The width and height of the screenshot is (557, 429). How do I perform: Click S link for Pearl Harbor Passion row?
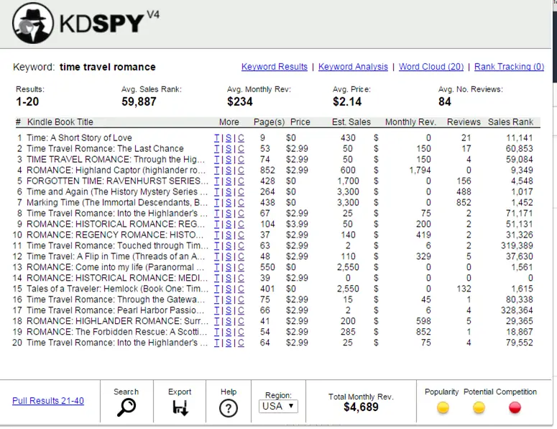point(229,310)
